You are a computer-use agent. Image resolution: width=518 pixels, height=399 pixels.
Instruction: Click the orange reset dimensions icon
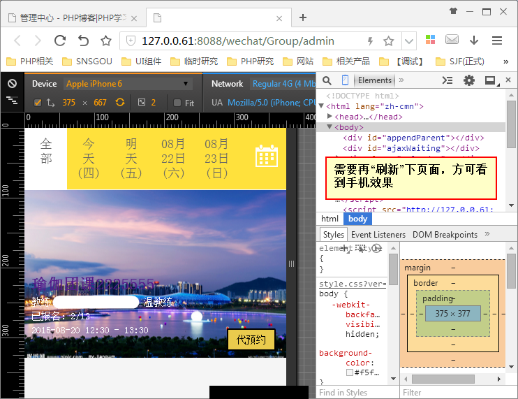tap(120, 102)
